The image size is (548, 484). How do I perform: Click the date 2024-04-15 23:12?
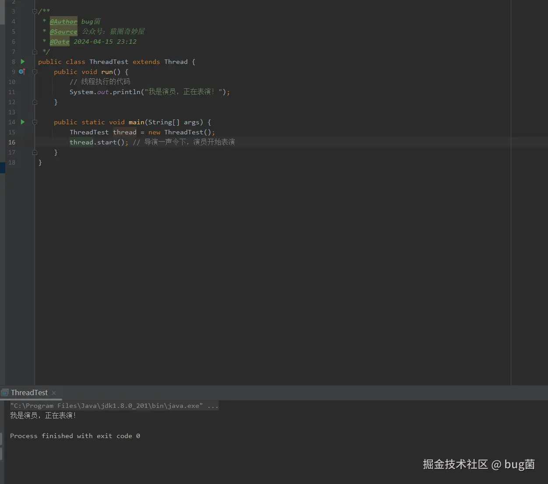click(105, 42)
